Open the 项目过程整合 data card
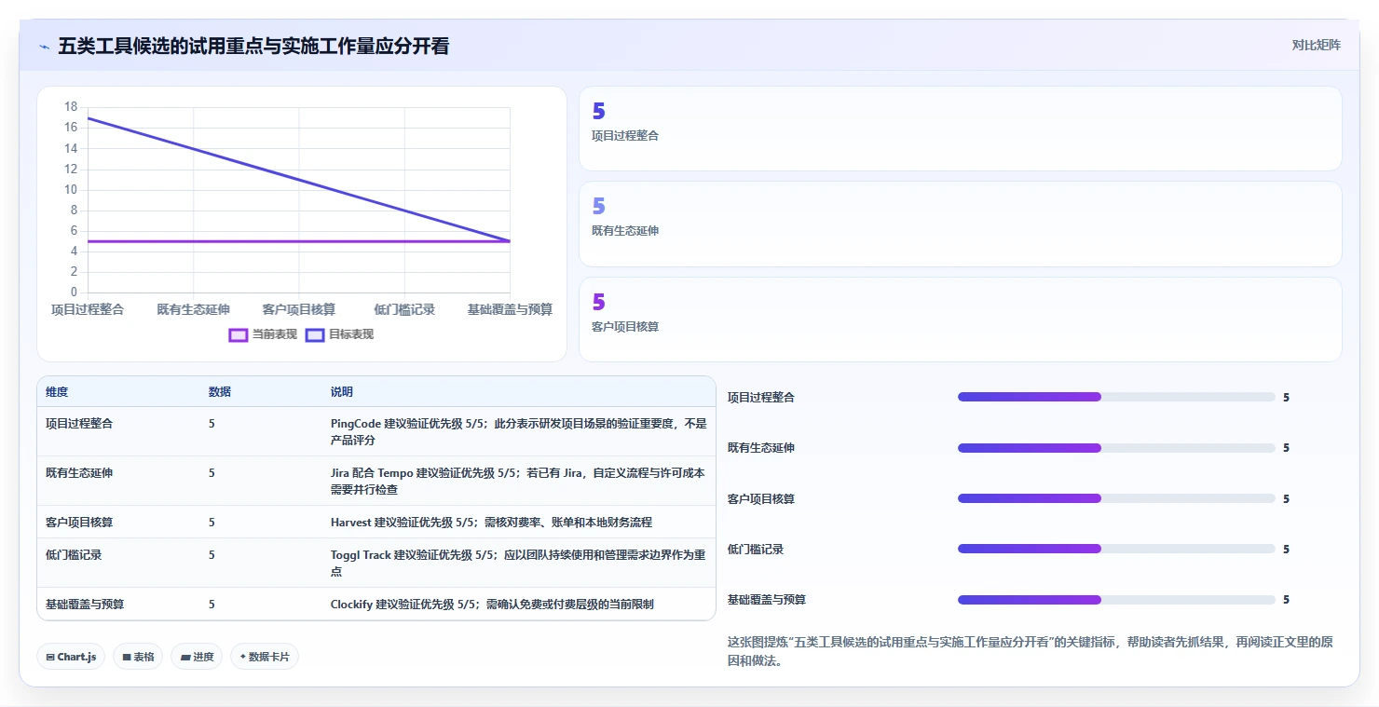The height and width of the screenshot is (707, 1379). click(x=961, y=129)
